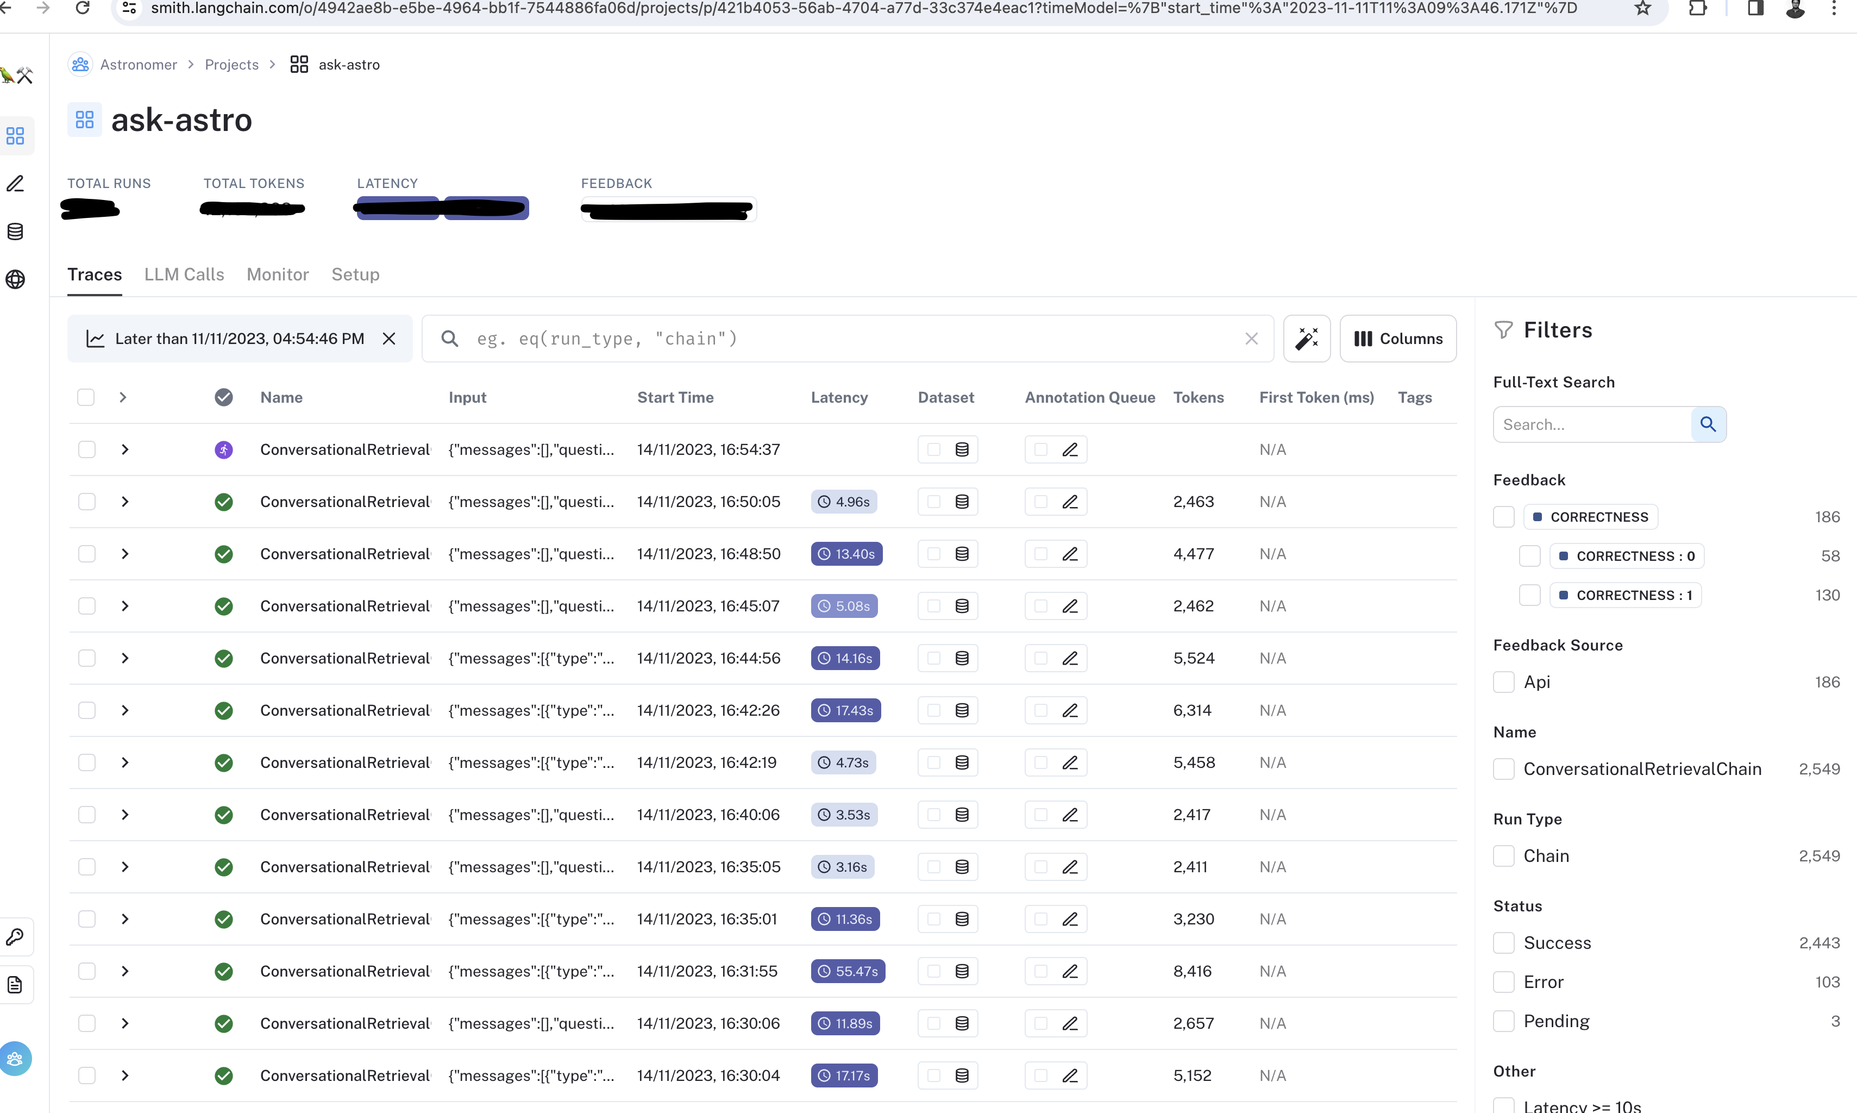Expand the trace row started at 16:40:06
This screenshot has height=1113, width=1857.
[x=125, y=815]
